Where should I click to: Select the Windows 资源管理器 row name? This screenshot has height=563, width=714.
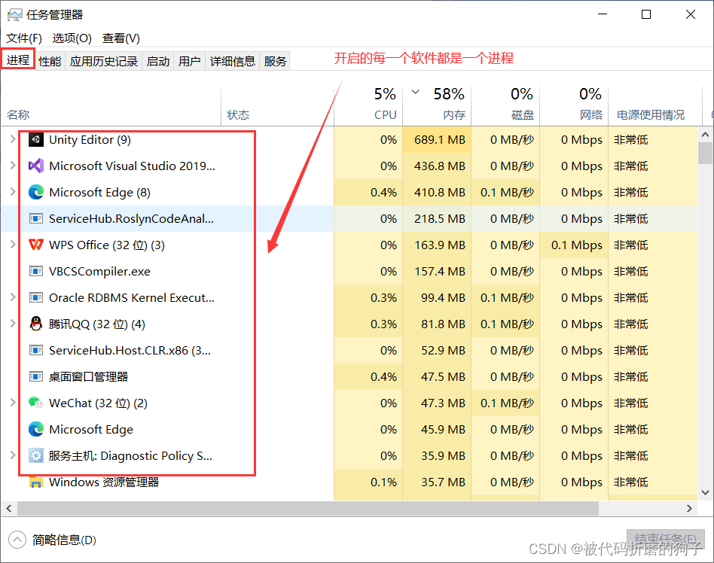(104, 482)
